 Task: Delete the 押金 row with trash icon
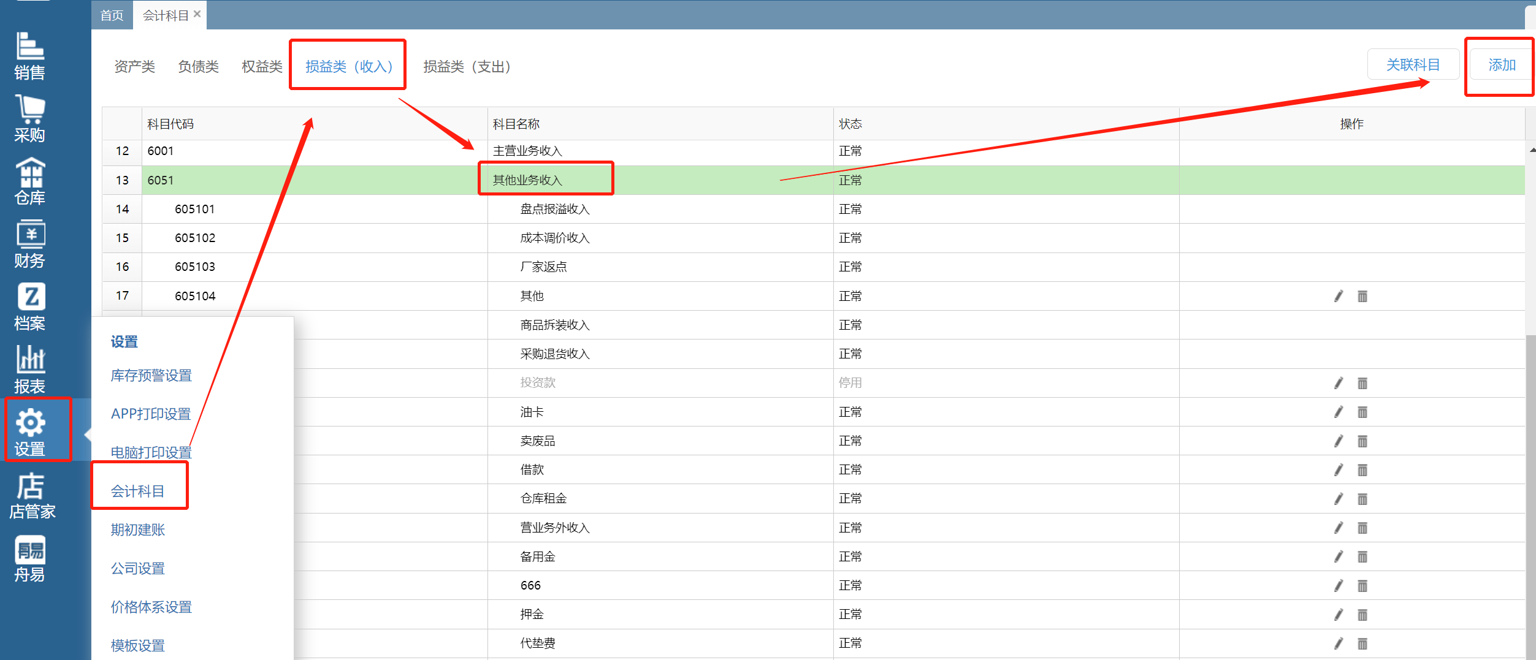pos(1362,615)
